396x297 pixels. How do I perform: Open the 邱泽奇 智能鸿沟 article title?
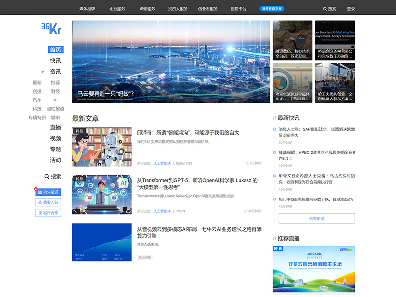tap(188, 133)
